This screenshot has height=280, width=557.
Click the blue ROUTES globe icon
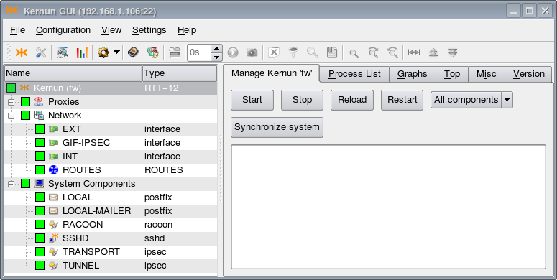pyautogui.click(x=53, y=170)
